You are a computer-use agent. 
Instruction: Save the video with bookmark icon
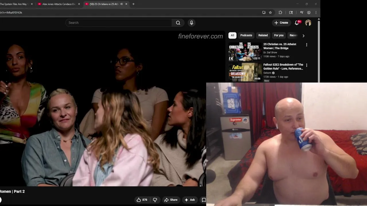pyautogui.click(x=204, y=200)
